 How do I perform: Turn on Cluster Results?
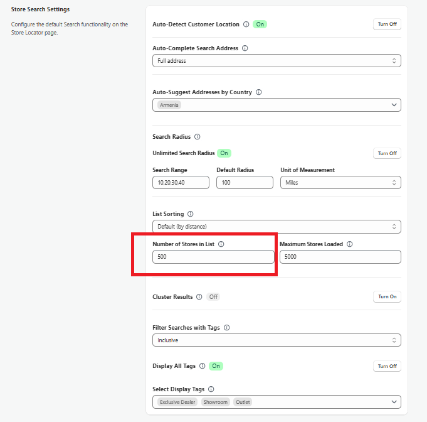[x=387, y=297]
